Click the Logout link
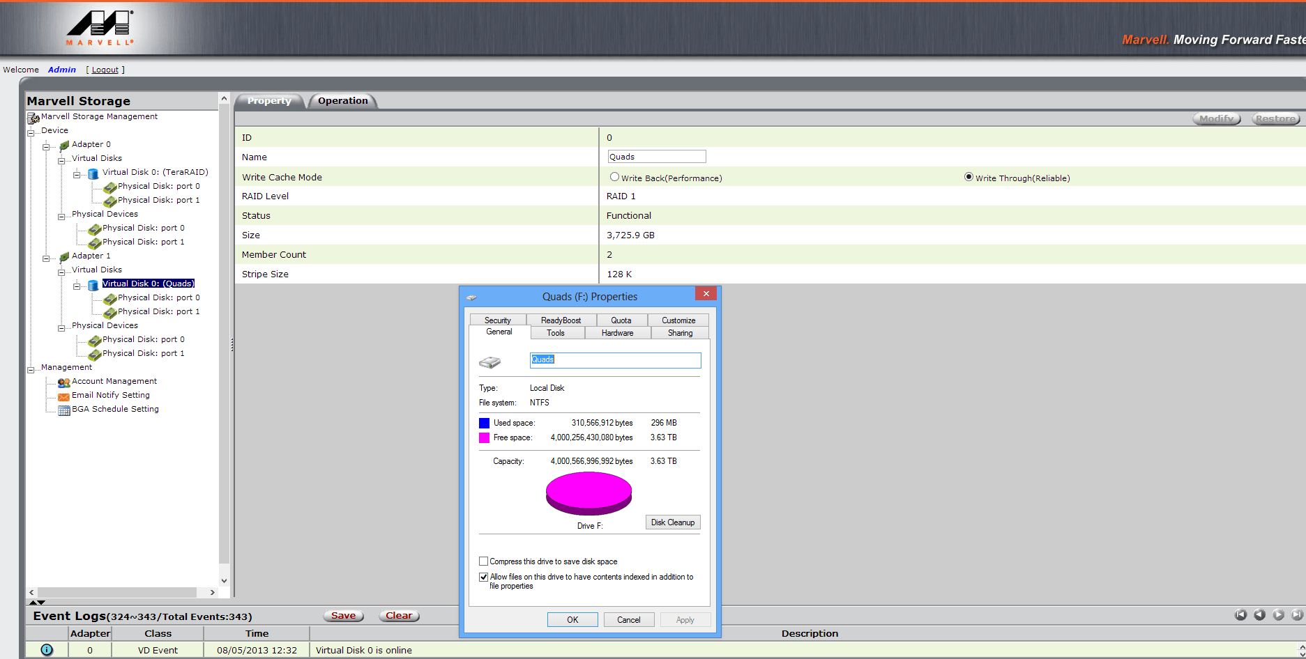The image size is (1306, 659). pyautogui.click(x=105, y=70)
